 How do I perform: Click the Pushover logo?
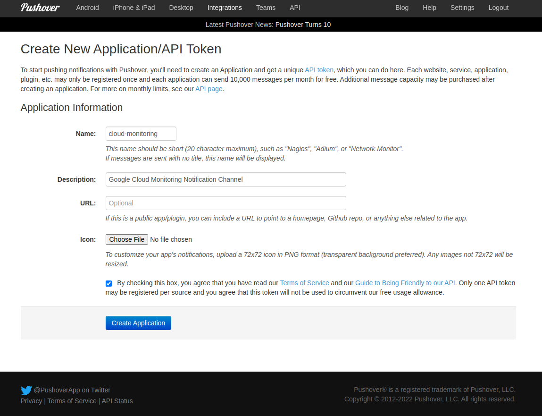(40, 7)
